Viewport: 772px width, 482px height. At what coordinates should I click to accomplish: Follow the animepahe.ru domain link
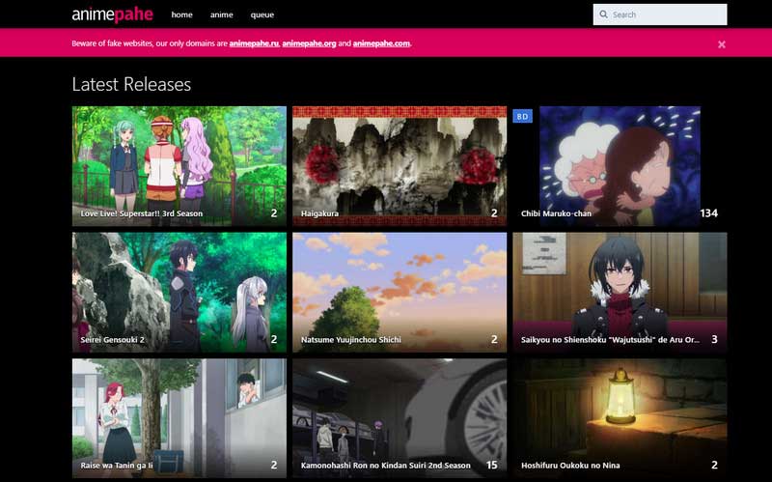click(x=254, y=43)
